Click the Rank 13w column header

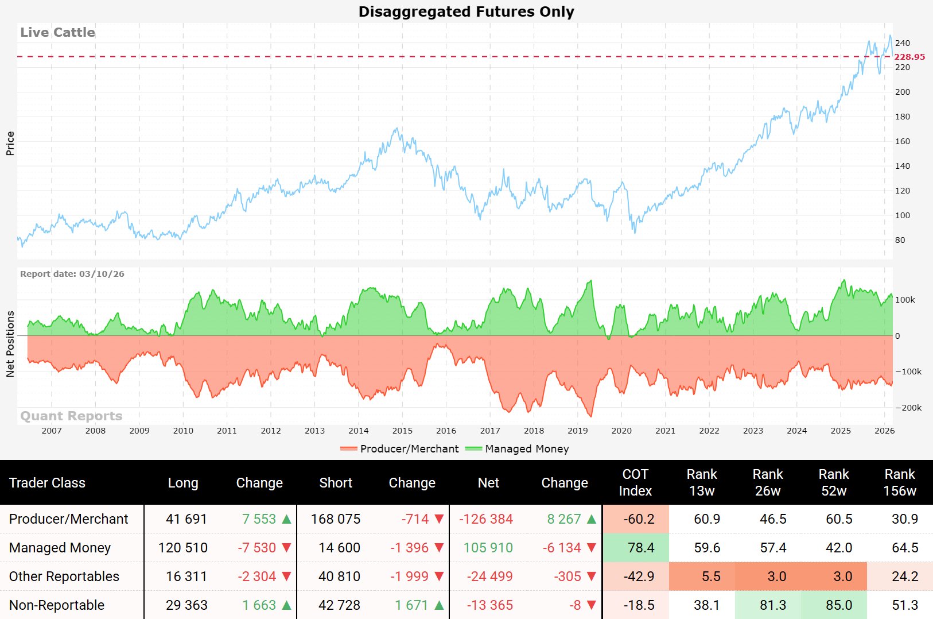click(702, 482)
